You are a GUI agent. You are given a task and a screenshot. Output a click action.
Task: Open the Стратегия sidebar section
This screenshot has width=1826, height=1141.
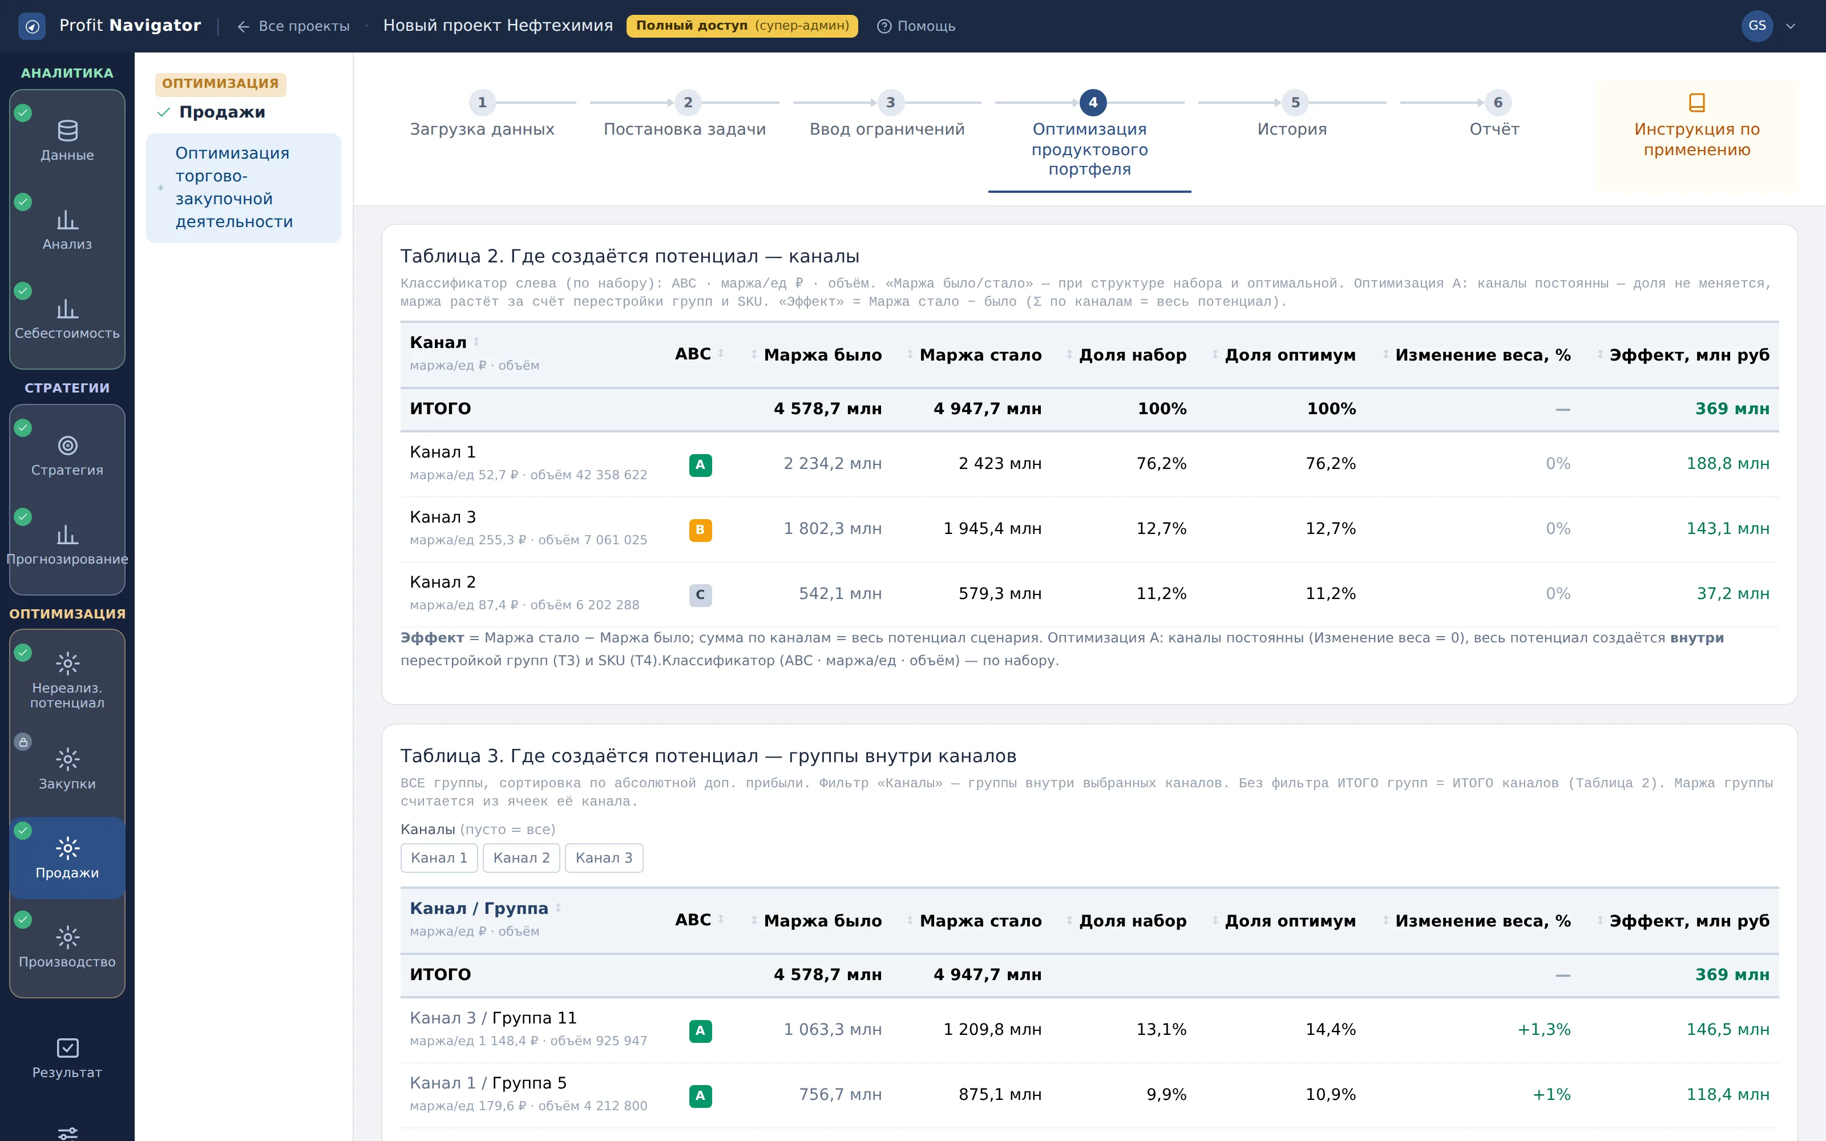pyautogui.click(x=67, y=456)
